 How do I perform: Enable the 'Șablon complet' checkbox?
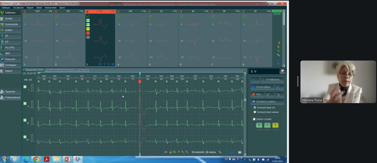pyautogui.click(x=254, y=119)
